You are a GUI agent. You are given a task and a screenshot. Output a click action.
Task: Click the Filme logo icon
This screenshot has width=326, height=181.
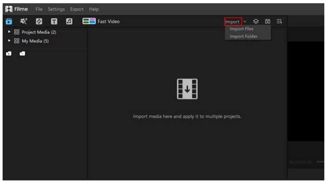[x=9, y=9]
